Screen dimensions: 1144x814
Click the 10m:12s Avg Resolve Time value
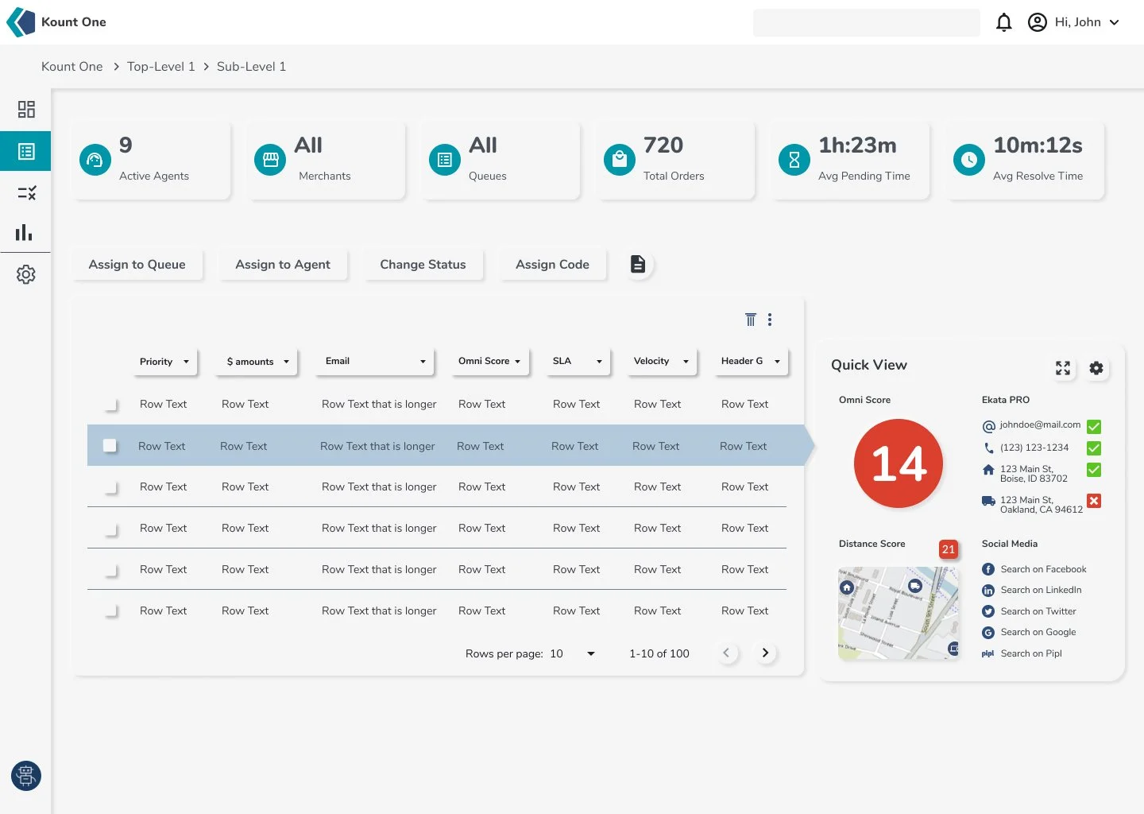[1038, 145]
